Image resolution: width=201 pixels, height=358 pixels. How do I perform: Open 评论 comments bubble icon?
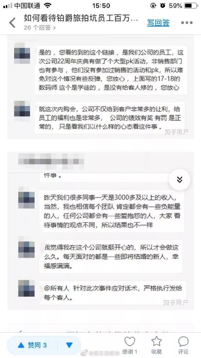tap(184, 342)
